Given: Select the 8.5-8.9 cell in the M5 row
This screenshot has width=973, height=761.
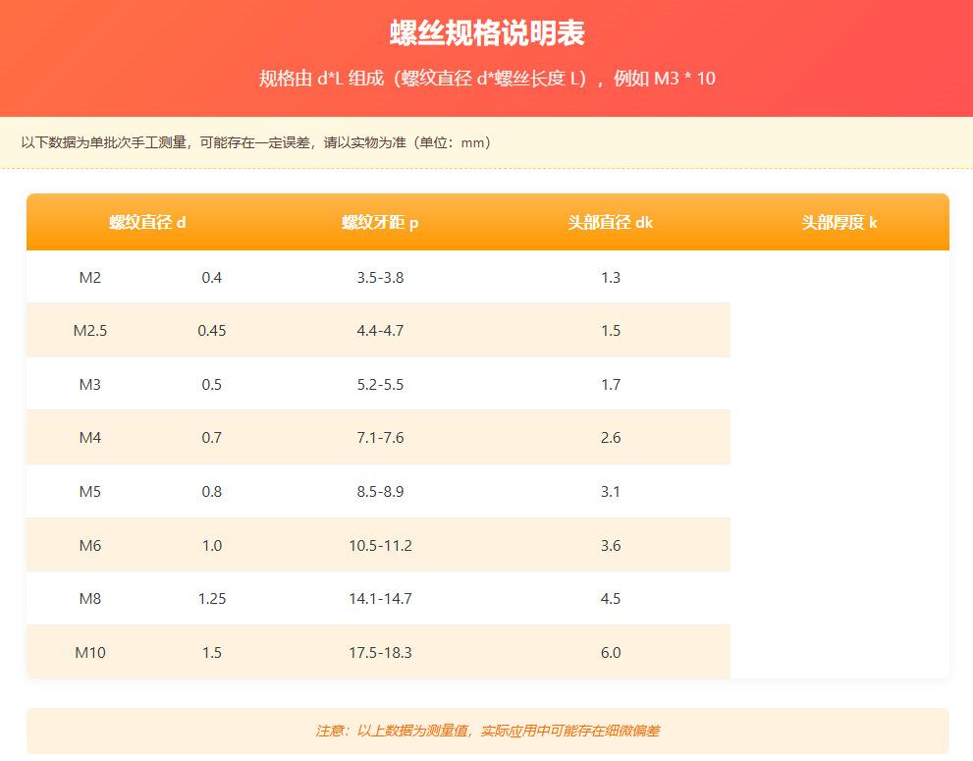Looking at the screenshot, I should coord(380,492).
